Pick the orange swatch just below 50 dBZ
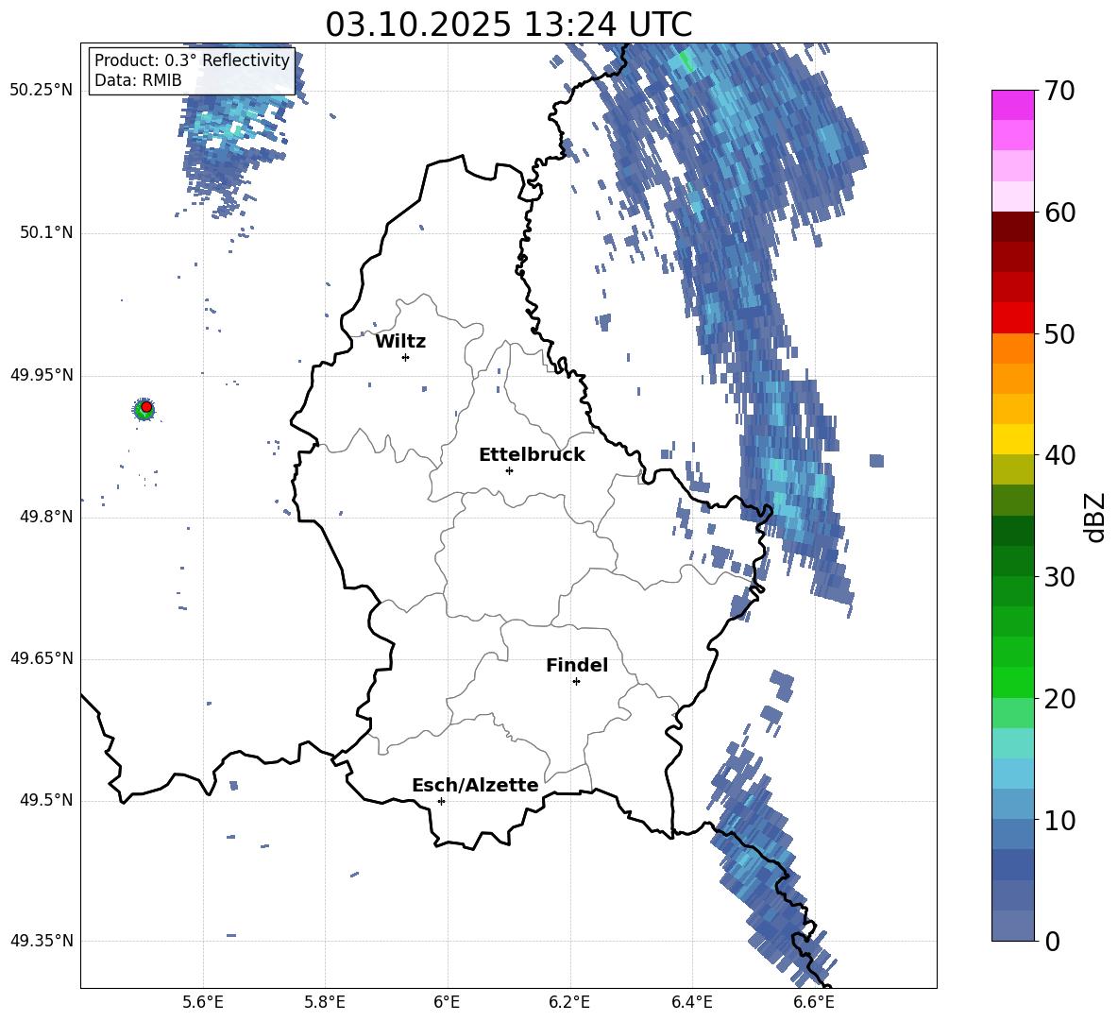1118x1021 pixels. point(1012,348)
